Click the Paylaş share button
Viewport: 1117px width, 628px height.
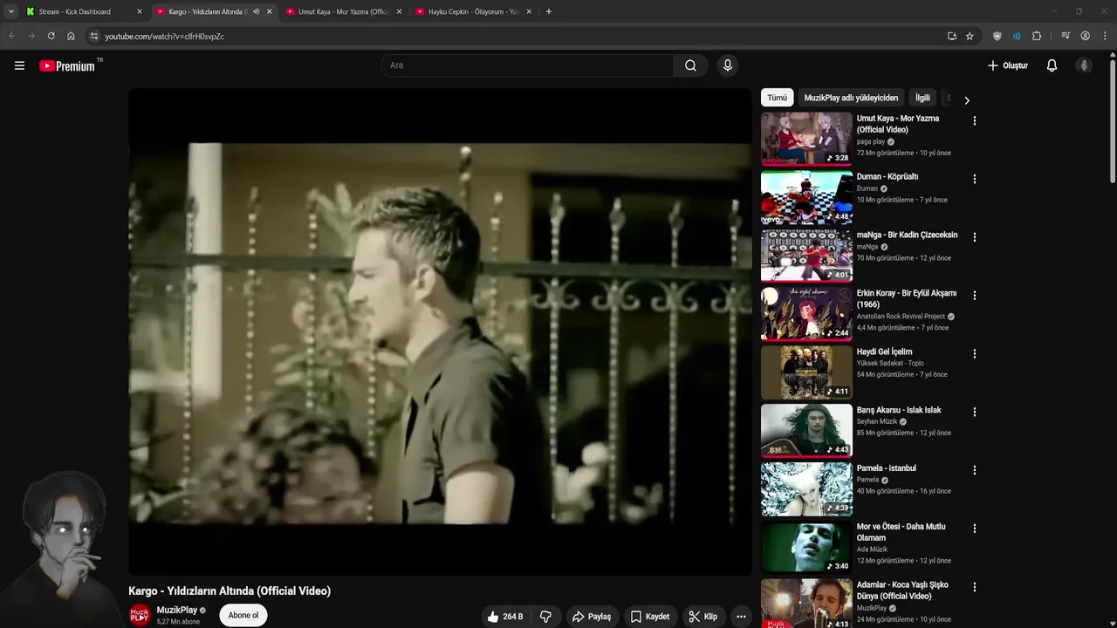(x=592, y=617)
